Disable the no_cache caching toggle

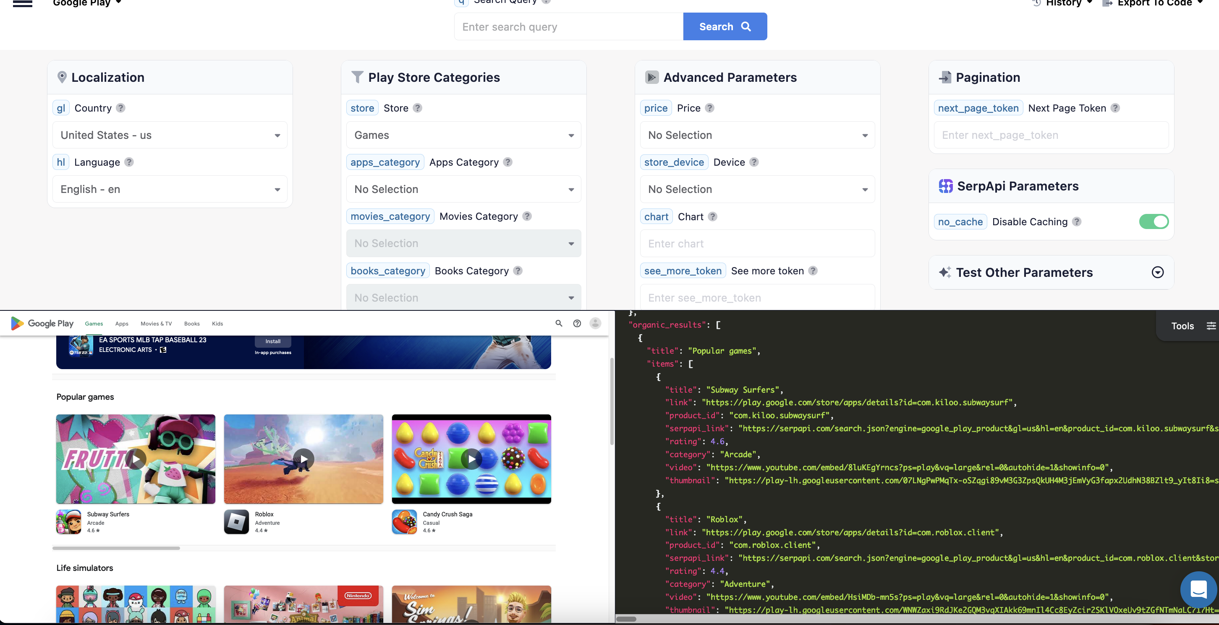(x=1154, y=221)
